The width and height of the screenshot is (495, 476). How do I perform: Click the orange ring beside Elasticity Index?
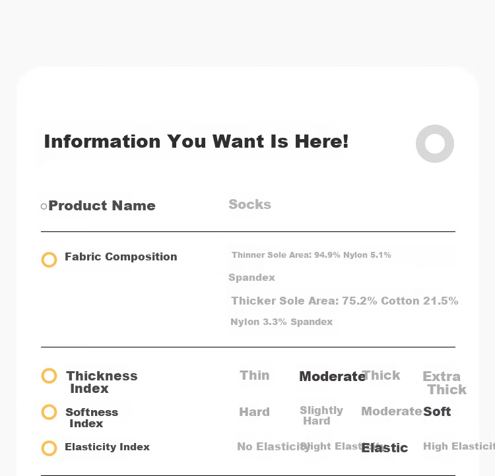coord(49,448)
